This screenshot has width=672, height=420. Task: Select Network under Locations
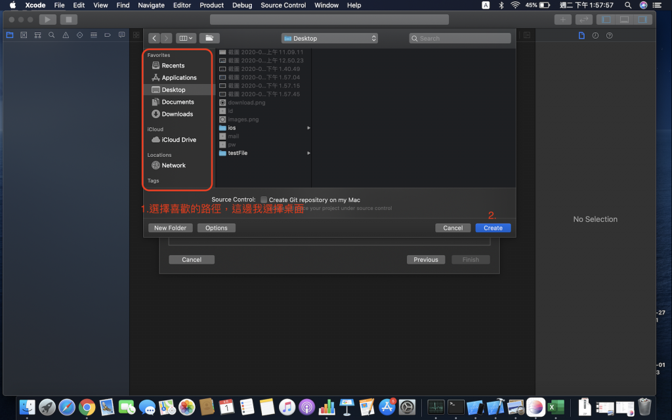click(x=173, y=165)
